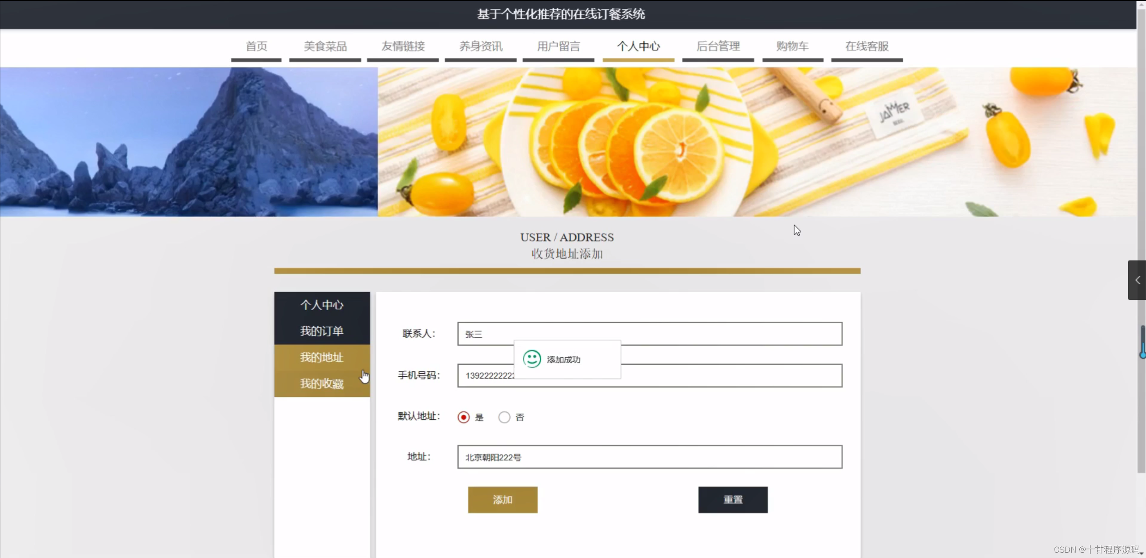
Task: Click the green smiley success icon
Action: pos(532,359)
